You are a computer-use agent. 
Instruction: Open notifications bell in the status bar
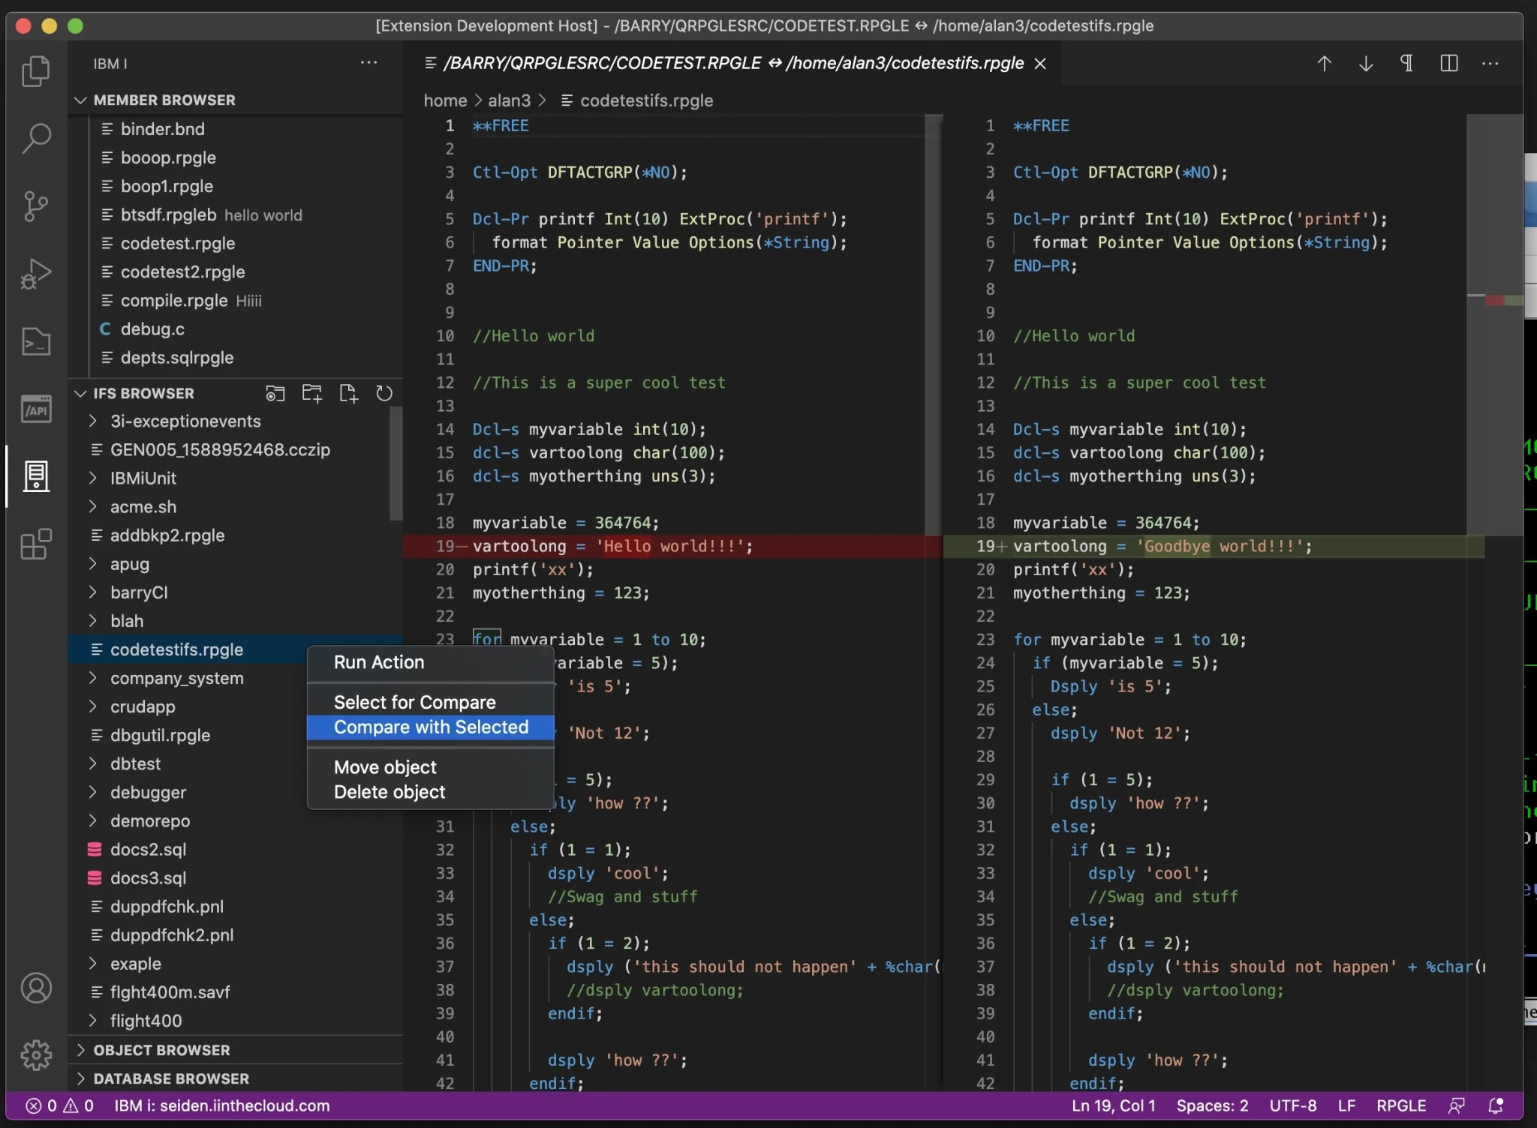coord(1496,1105)
